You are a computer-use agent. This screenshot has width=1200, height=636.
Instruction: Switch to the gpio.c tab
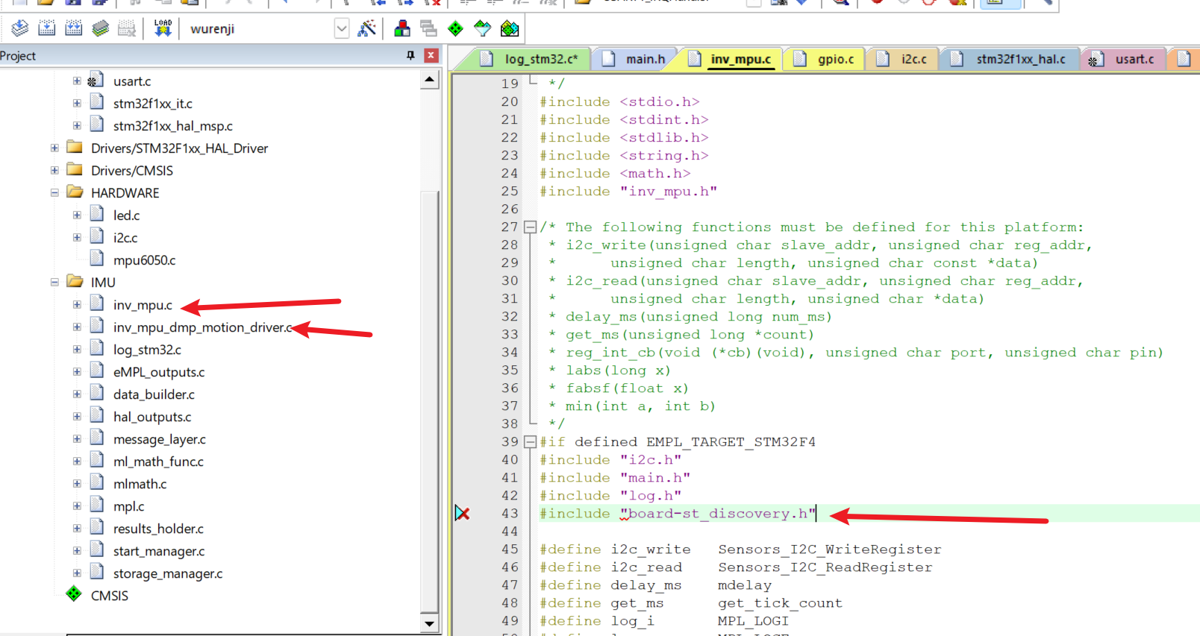(824, 59)
